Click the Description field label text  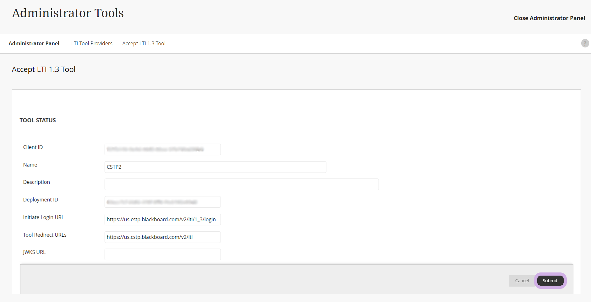pyautogui.click(x=36, y=182)
